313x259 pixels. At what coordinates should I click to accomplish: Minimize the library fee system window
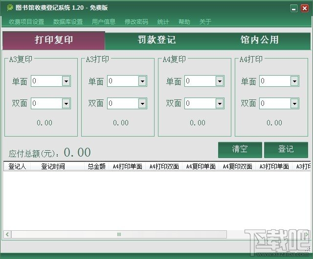(x=293, y=8)
